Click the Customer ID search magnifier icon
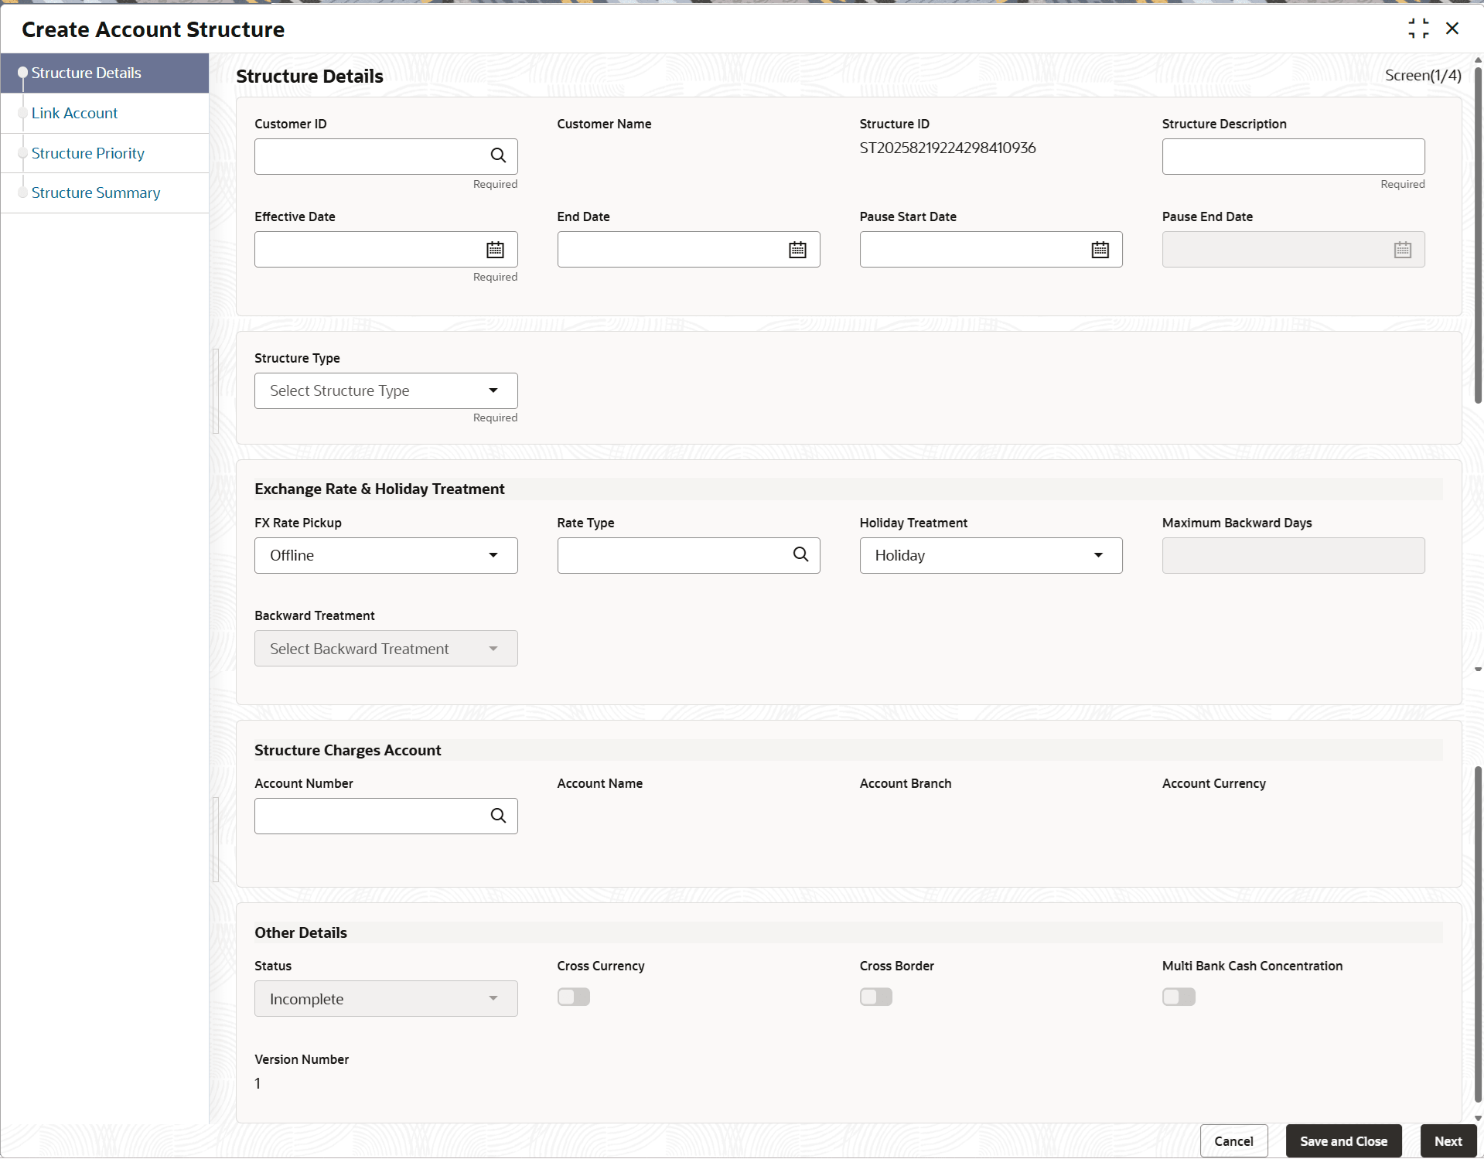Image resolution: width=1484 pixels, height=1159 pixels. [x=498, y=155]
